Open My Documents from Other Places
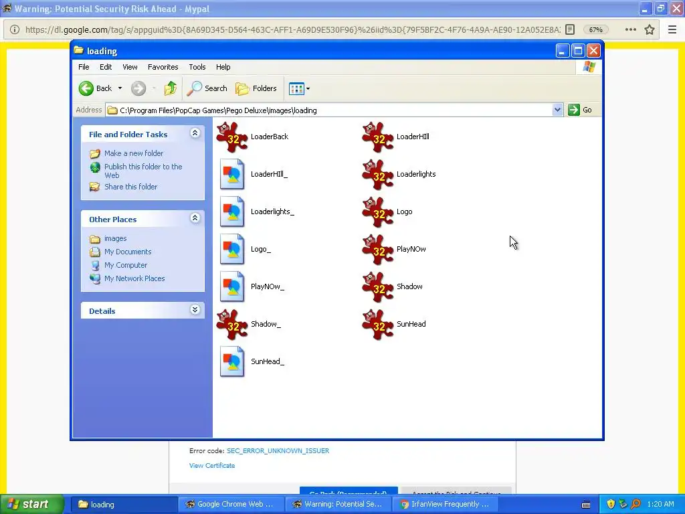685x514 pixels. click(x=128, y=252)
